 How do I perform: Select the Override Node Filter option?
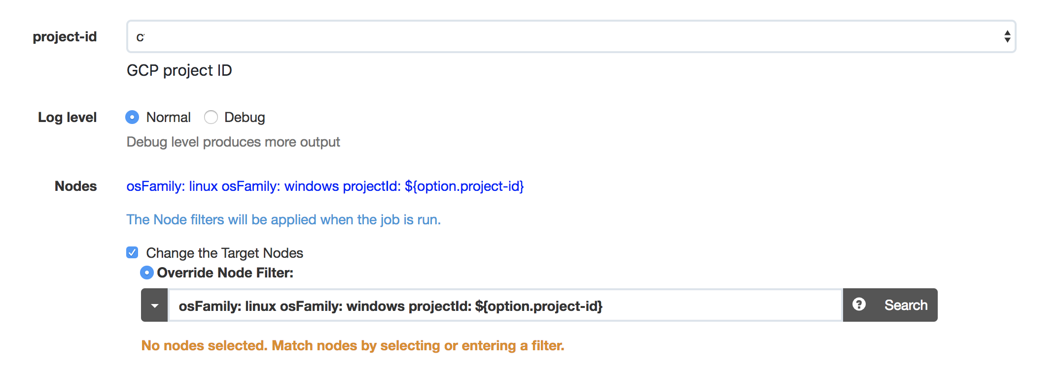click(147, 273)
